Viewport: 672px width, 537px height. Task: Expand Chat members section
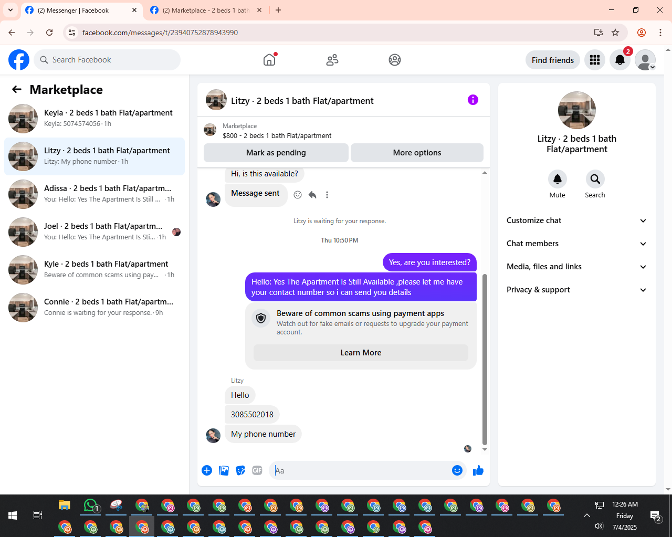coord(576,244)
